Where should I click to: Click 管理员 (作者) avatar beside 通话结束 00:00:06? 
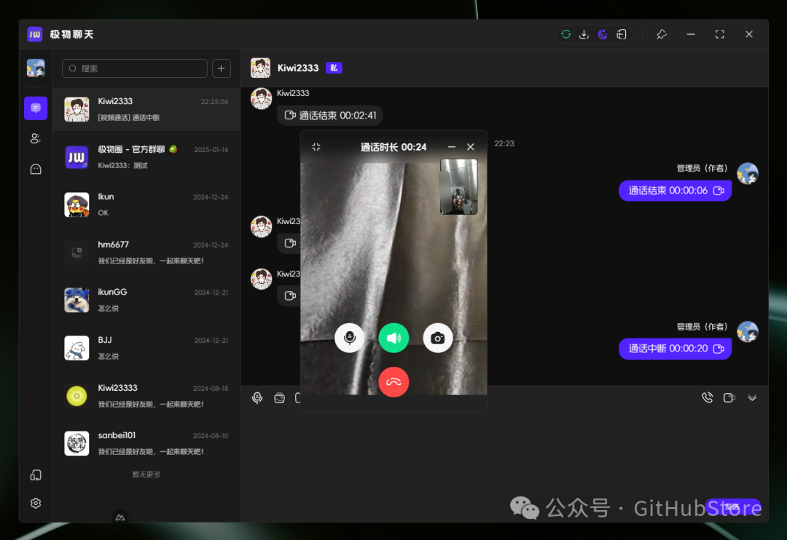[748, 173]
